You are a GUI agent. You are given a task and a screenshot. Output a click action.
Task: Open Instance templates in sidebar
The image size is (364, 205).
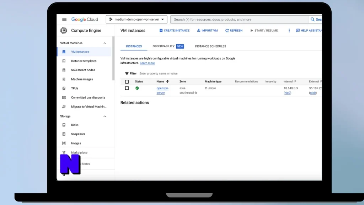click(84, 61)
